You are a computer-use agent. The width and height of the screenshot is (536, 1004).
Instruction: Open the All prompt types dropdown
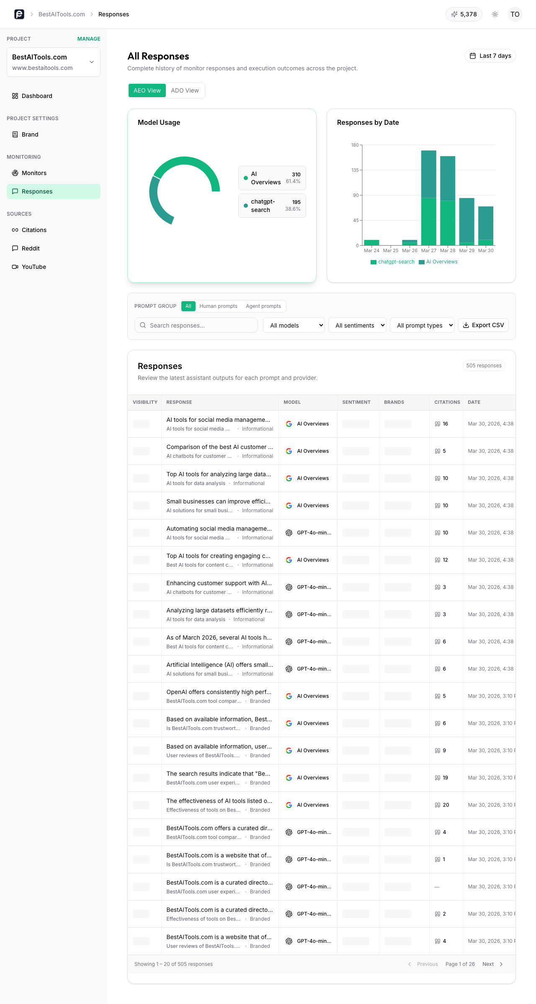tap(422, 325)
